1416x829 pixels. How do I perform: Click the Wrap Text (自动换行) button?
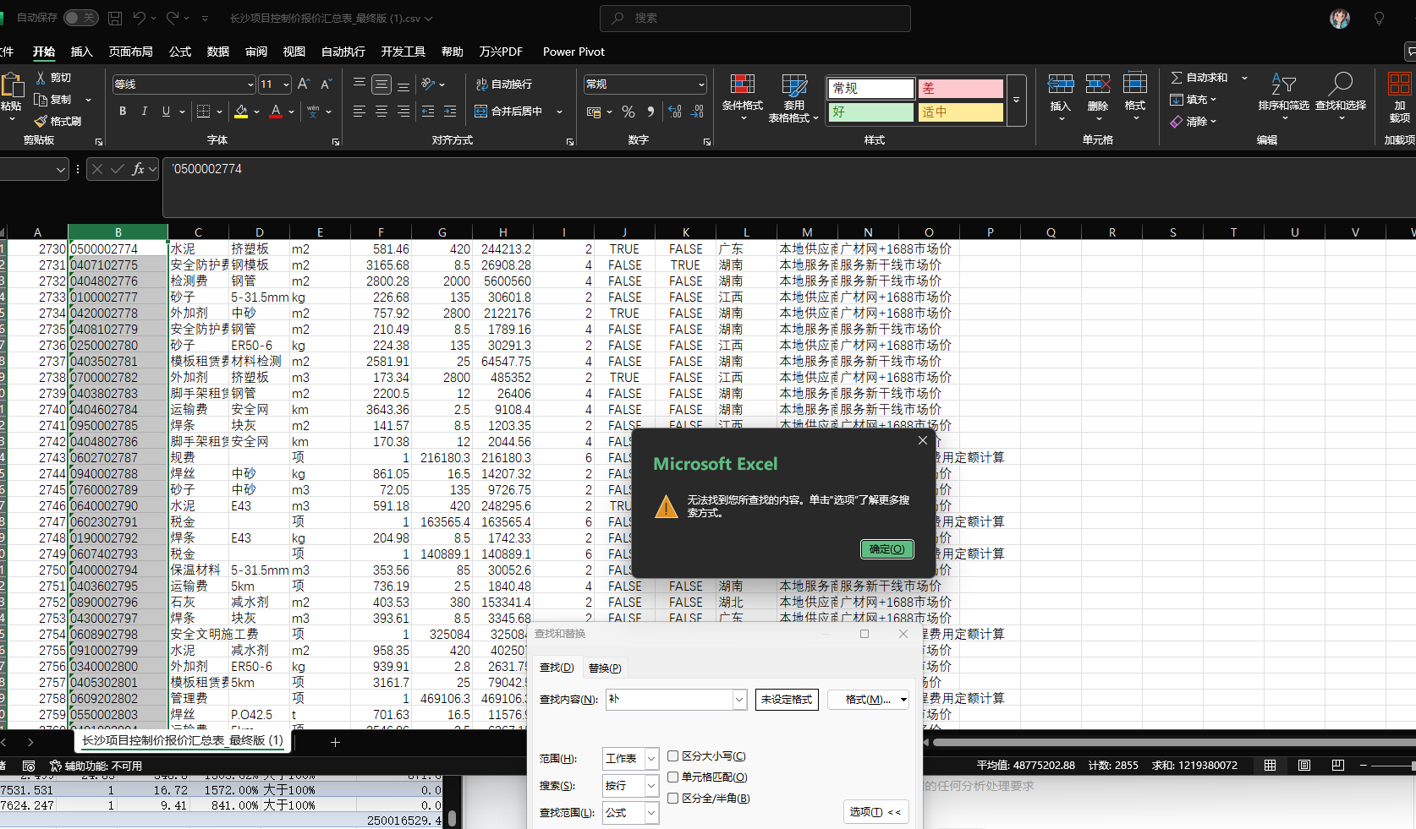pyautogui.click(x=504, y=85)
